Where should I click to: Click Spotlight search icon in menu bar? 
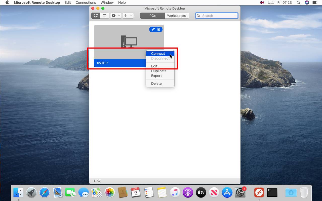[x=299, y=3]
